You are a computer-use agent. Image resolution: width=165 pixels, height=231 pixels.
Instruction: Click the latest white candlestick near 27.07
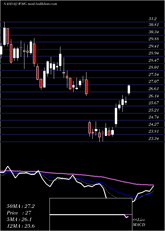tap(129, 89)
